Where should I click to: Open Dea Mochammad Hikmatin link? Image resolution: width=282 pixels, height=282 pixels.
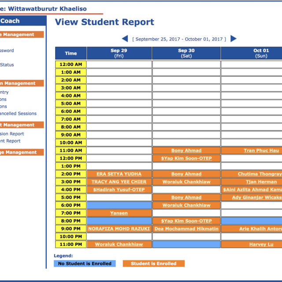[x=186, y=229]
